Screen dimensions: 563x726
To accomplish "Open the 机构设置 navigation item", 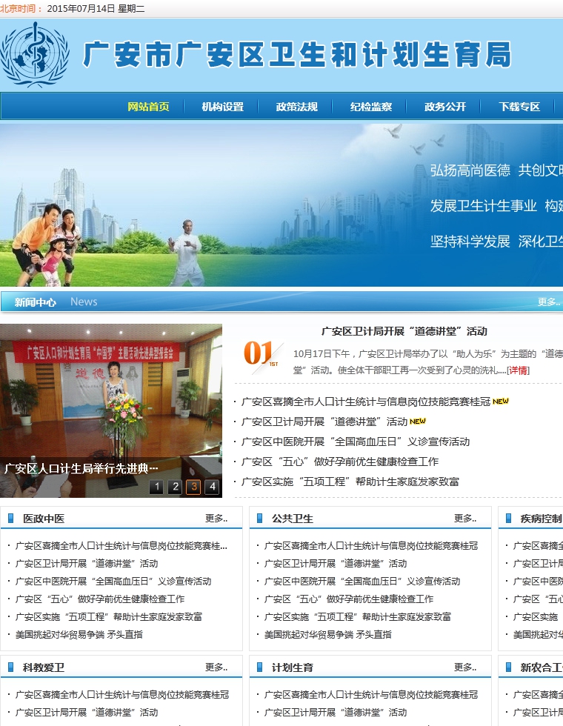I will 222,107.
